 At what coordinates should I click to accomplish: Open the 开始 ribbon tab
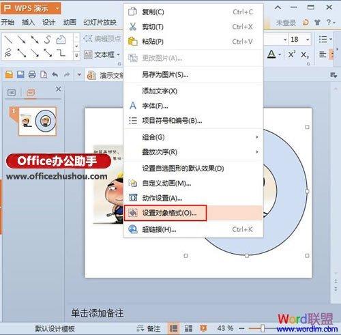[x=8, y=22]
